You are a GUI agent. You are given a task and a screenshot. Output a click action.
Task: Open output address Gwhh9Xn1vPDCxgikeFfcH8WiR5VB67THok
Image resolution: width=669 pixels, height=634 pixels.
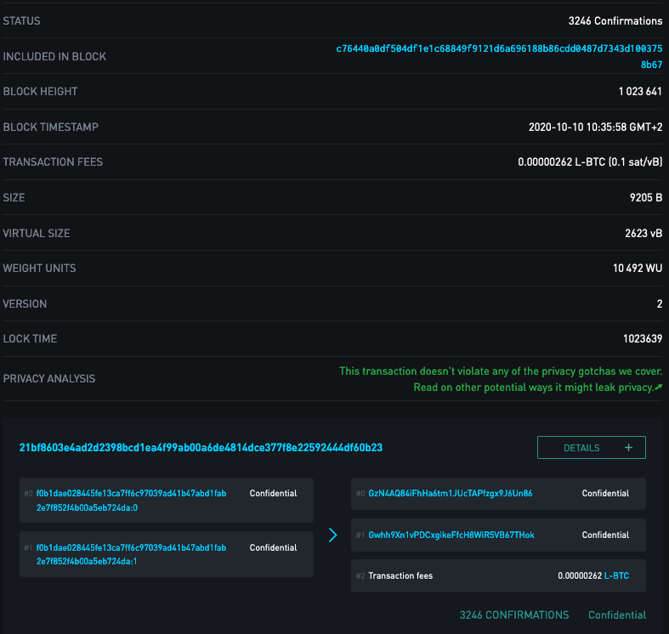(451, 535)
